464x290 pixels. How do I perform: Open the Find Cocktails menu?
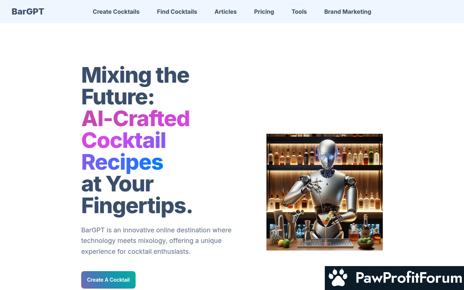(177, 12)
